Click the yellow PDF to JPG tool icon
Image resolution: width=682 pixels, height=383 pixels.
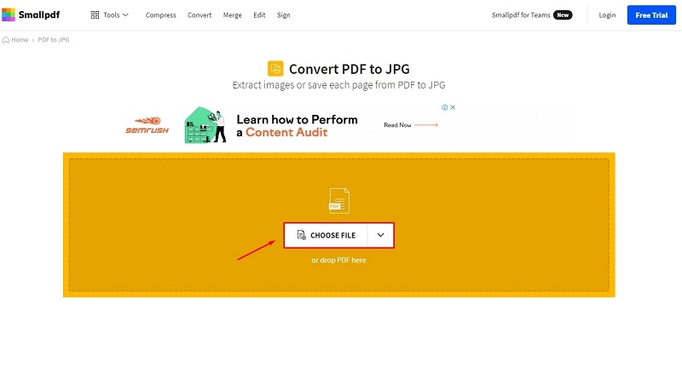pyautogui.click(x=275, y=69)
